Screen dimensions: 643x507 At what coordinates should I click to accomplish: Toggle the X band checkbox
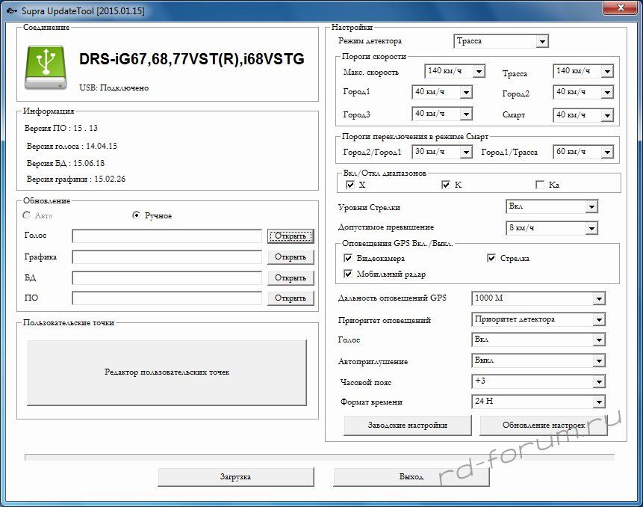click(x=350, y=185)
